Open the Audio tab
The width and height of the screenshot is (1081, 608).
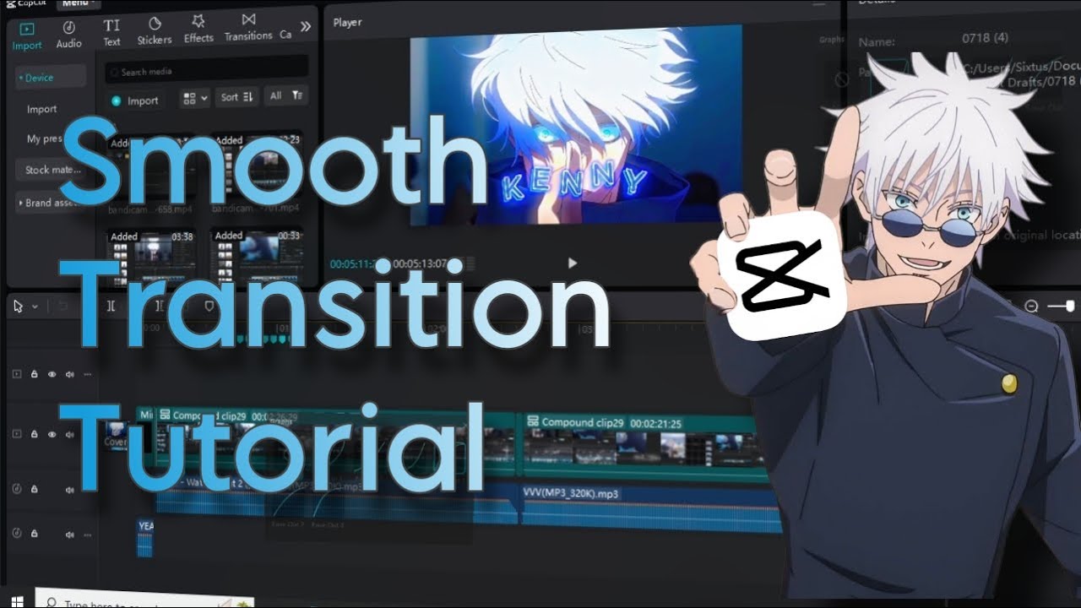pos(68,35)
